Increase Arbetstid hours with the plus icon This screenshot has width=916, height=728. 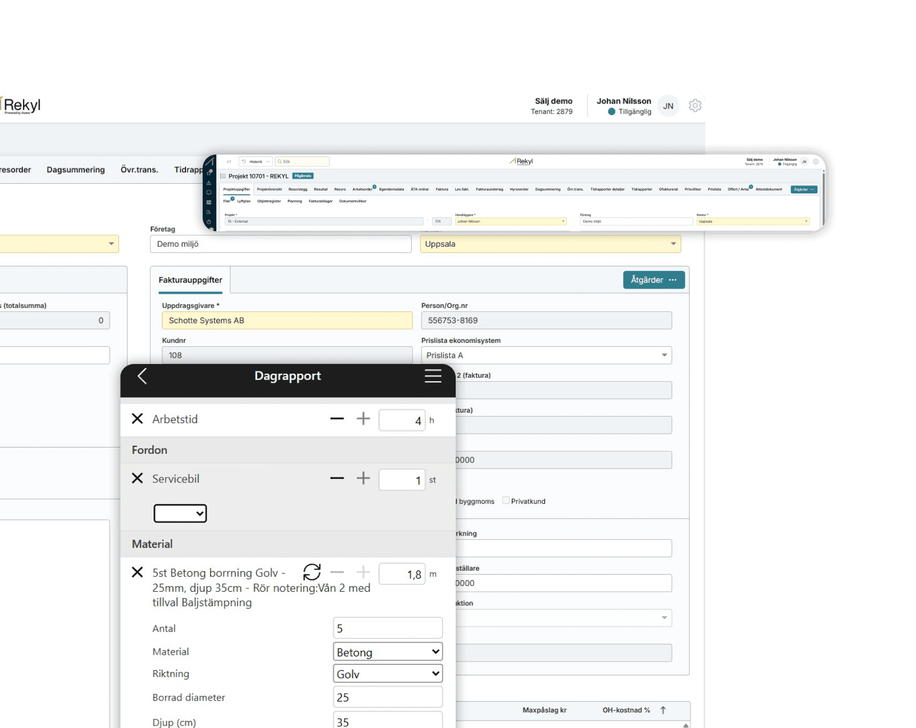[363, 418]
